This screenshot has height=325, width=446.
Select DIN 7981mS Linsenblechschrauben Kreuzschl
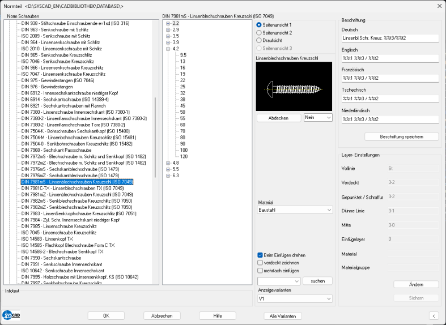coord(77,182)
